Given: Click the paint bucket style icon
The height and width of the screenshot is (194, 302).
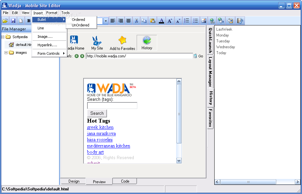Looking at the screenshot, I should [x=230, y=21].
